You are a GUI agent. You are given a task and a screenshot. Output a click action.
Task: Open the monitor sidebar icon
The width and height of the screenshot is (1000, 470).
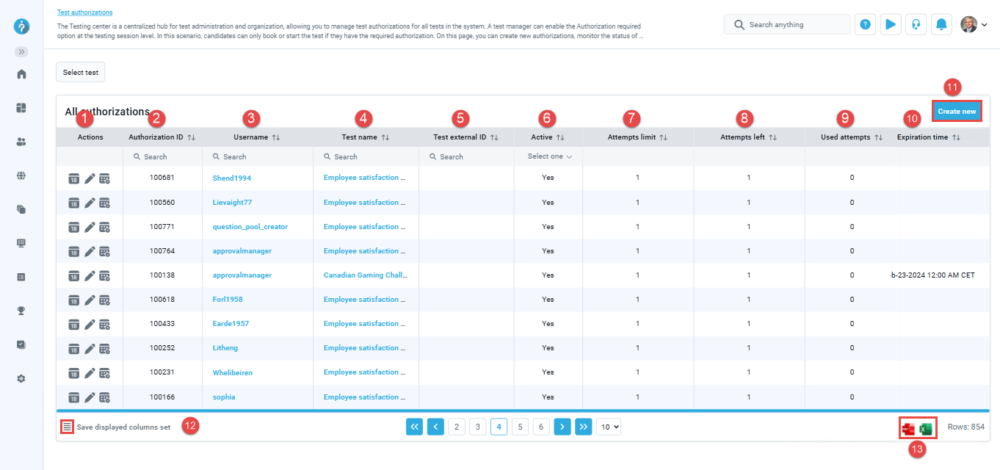tap(21, 243)
